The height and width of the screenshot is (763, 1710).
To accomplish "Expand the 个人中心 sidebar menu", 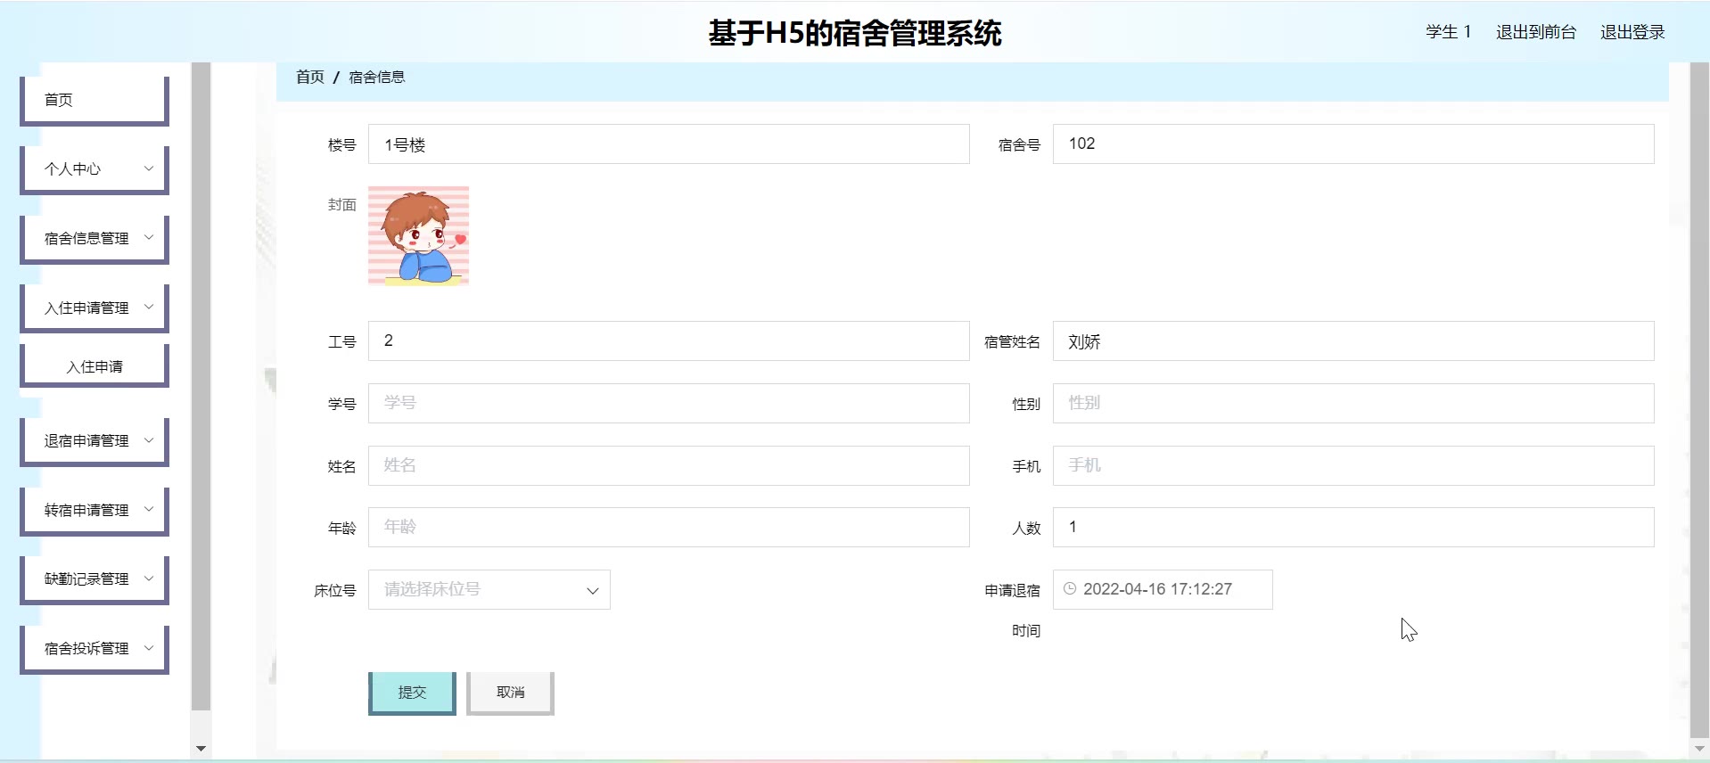I will point(95,168).
